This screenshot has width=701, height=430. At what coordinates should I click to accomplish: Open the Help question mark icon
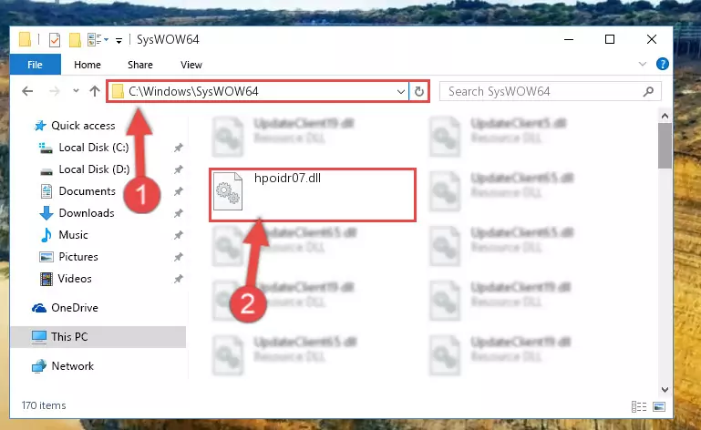(x=662, y=64)
